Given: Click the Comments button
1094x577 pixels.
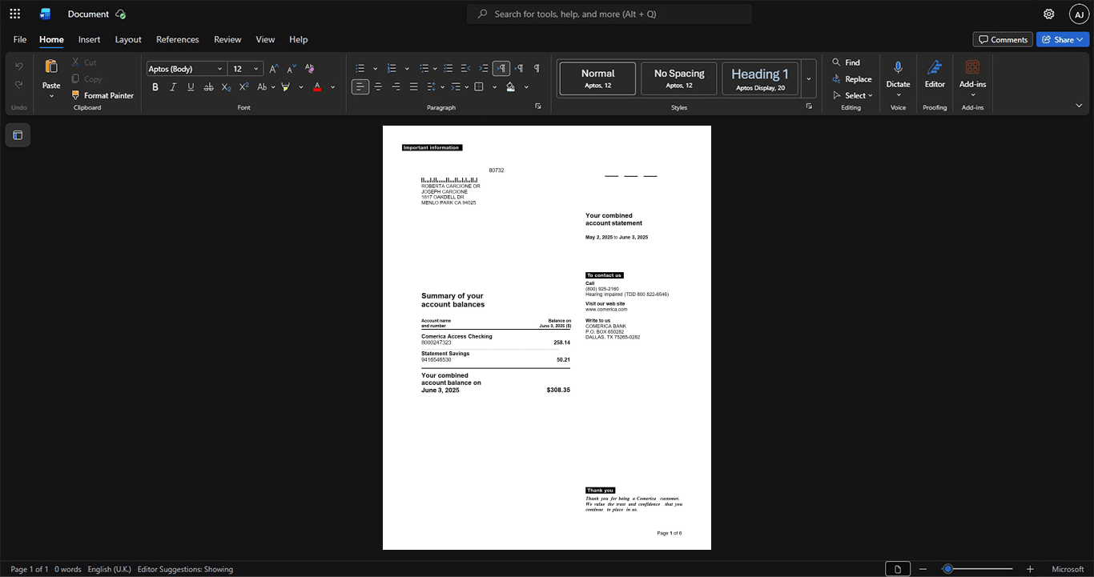Looking at the screenshot, I should tap(1003, 39).
